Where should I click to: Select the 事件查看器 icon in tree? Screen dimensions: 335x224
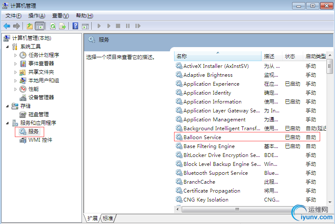click(23, 64)
